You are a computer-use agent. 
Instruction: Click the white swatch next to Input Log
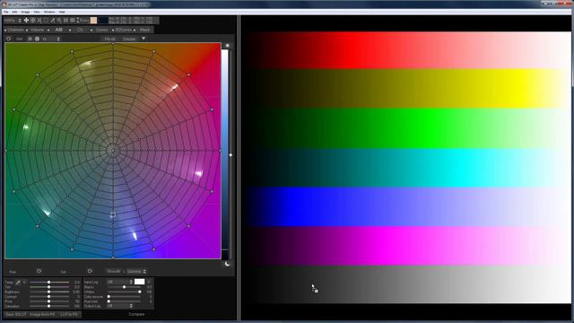point(140,282)
